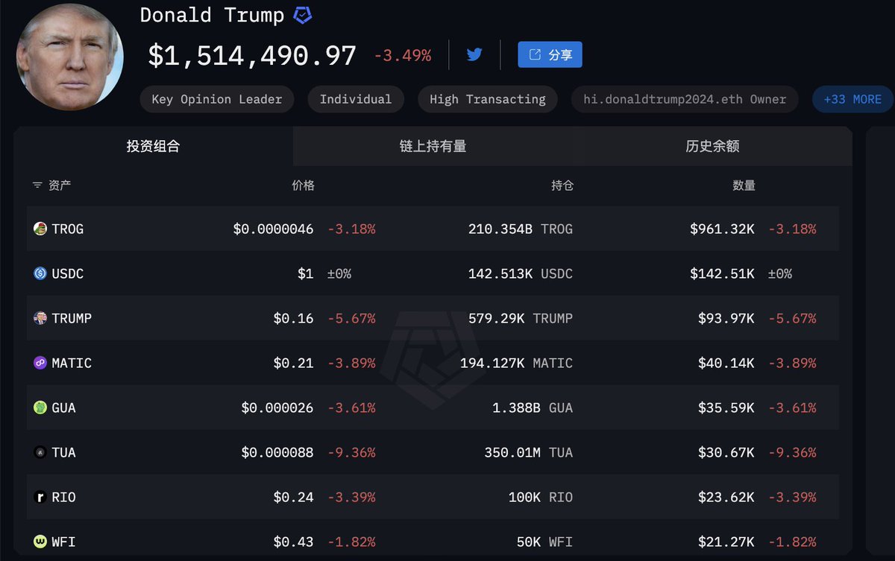895x561 pixels.
Task: Sort by the 数量 column header
Action: point(744,186)
